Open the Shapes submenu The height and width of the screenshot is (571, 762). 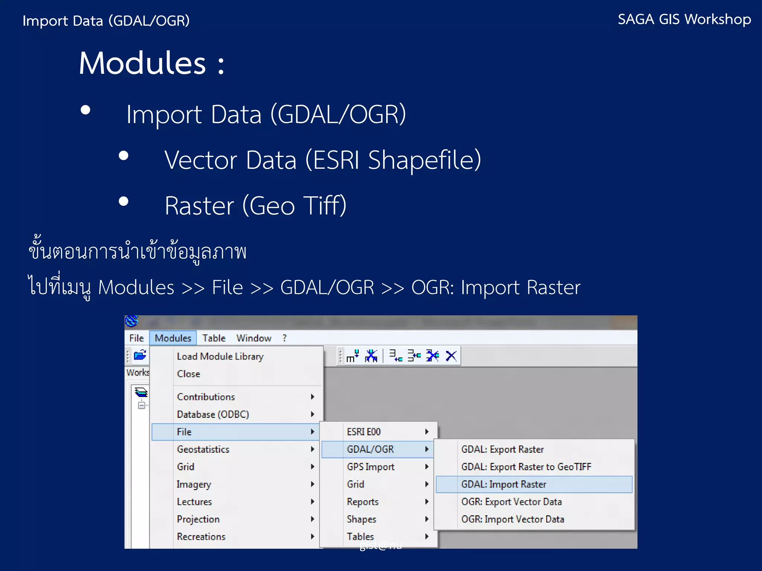(378, 519)
